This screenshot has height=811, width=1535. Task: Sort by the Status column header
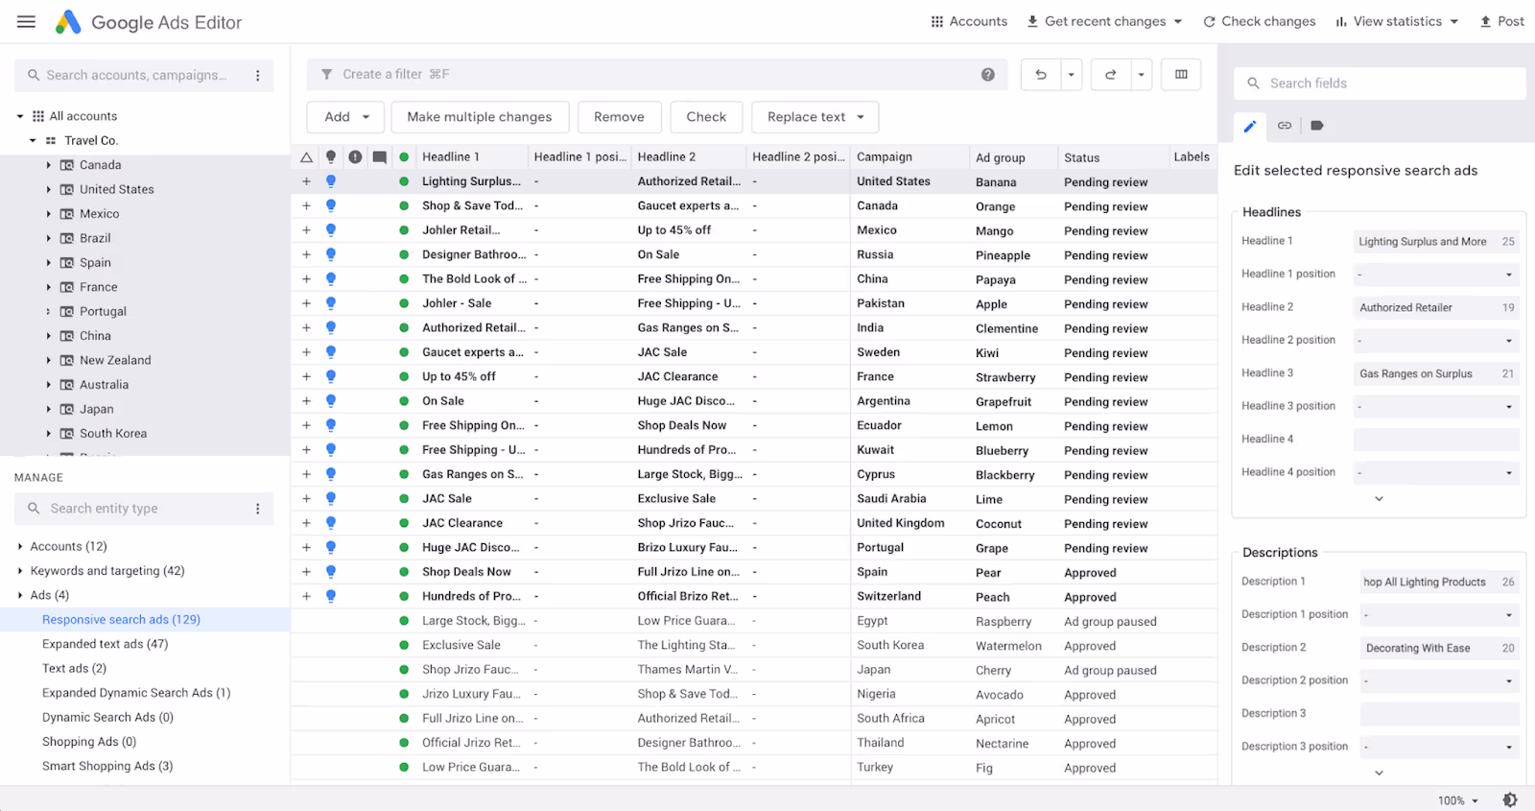1081,158
